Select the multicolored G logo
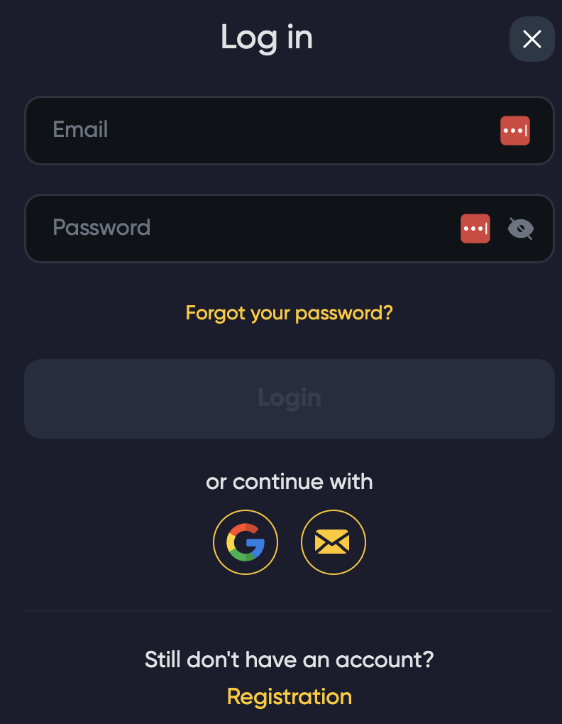Screen dimensions: 562x724 [x=246, y=543]
